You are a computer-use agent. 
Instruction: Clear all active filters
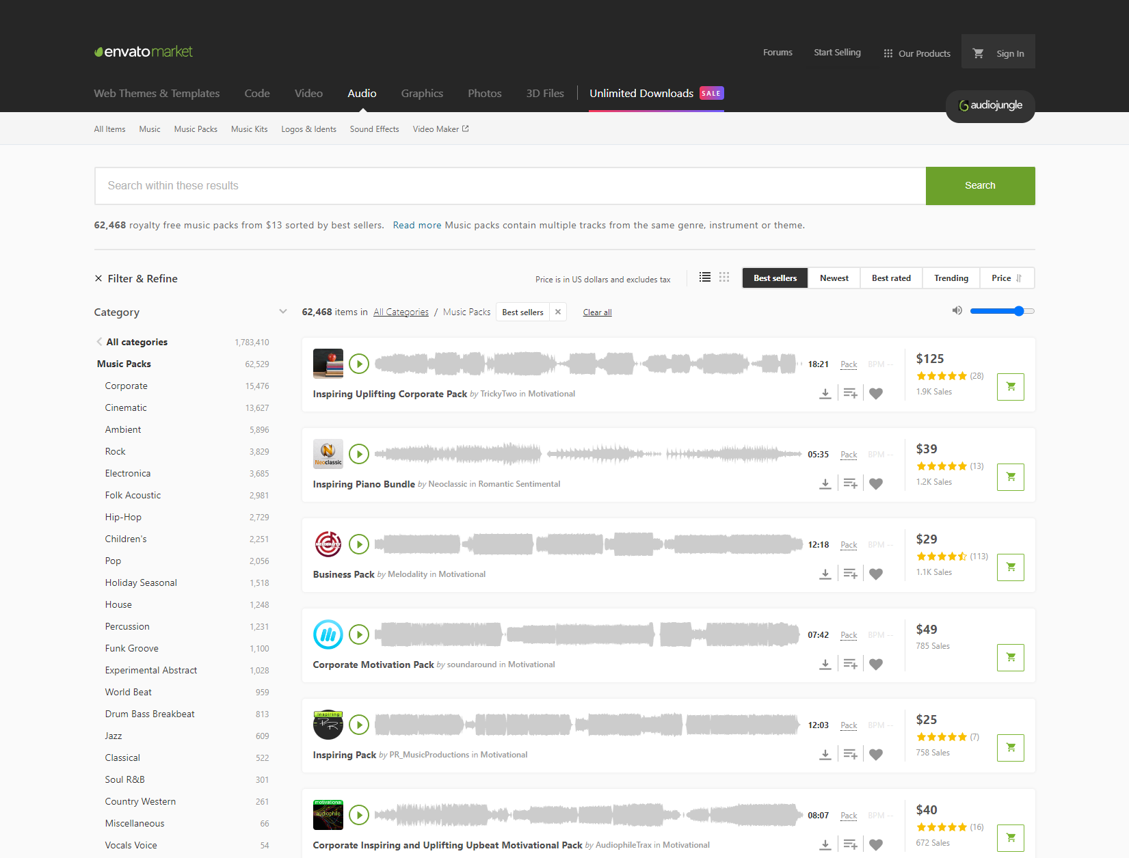(x=596, y=312)
